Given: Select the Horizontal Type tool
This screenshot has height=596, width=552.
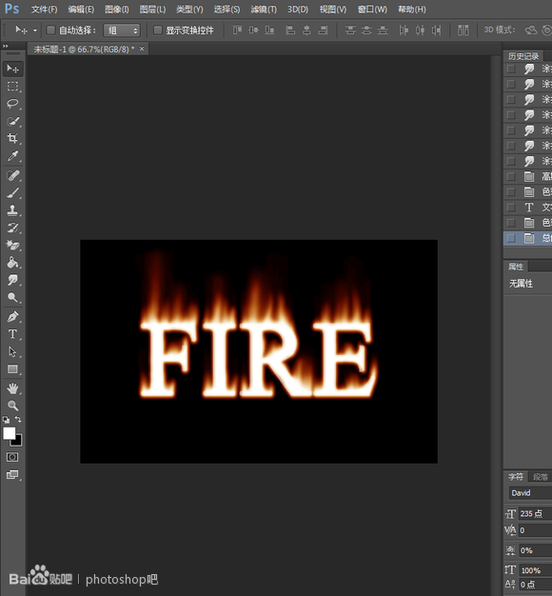Looking at the screenshot, I should pyautogui.click(x=12, y=334).
